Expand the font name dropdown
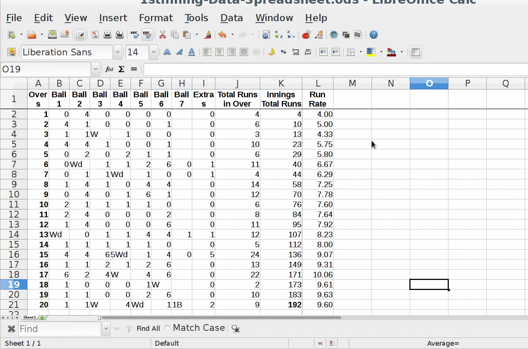Viewport: 528px width, 349px height. [x=117, y=52]
